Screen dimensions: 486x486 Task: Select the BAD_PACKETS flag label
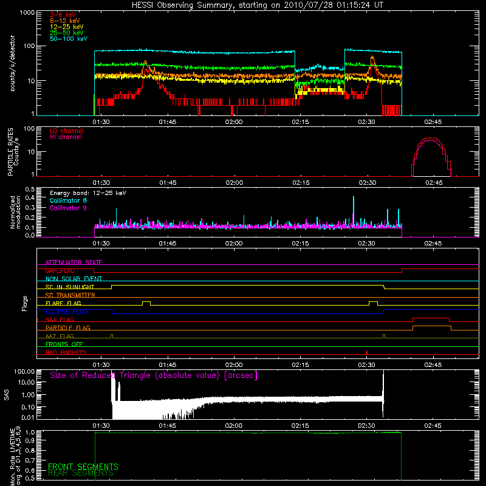point(66,352)
